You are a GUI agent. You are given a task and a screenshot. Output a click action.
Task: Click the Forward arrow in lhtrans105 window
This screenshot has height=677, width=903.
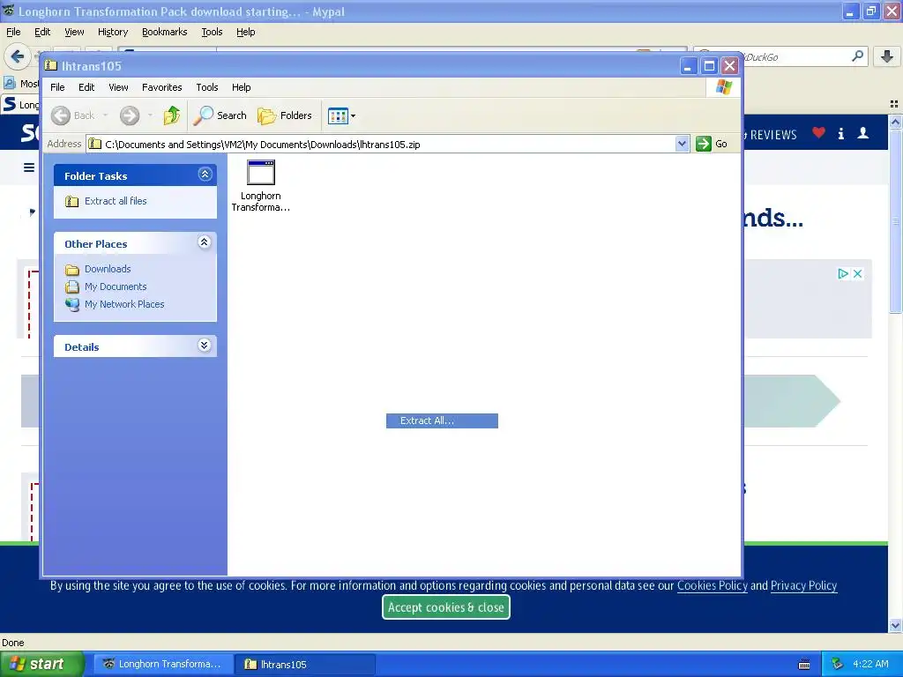pos(130,115)
